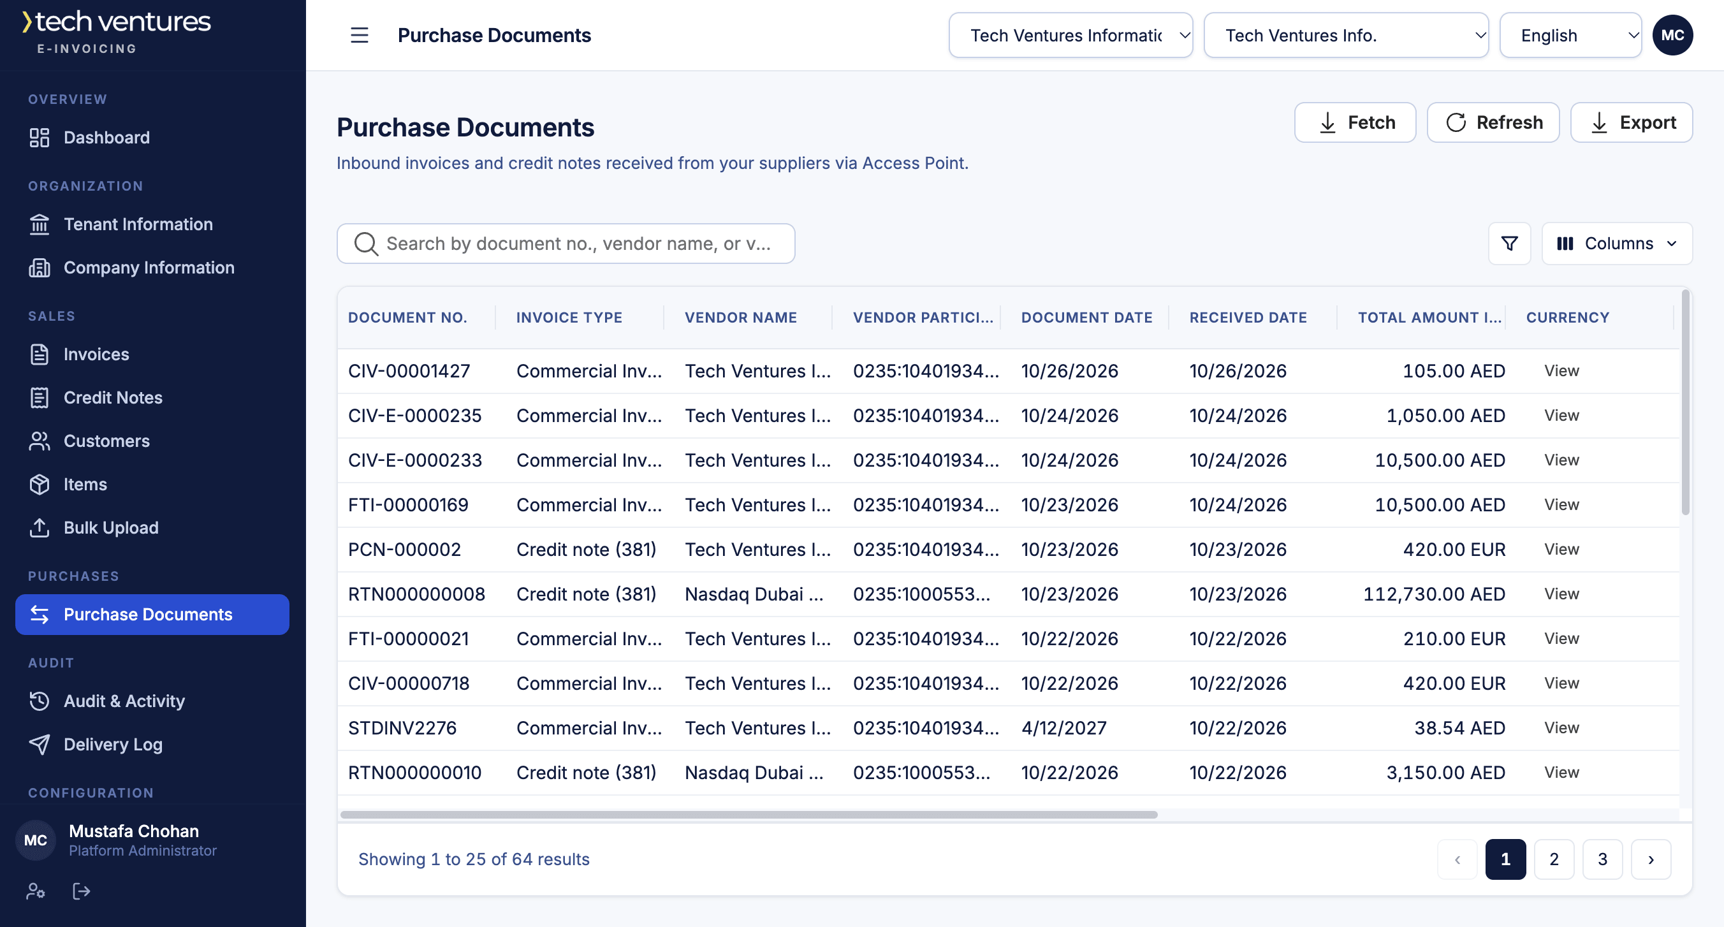Screen dimensions: 1724x927
Task: Click the hamburger menu icon
Action: (x=360, y=36)
